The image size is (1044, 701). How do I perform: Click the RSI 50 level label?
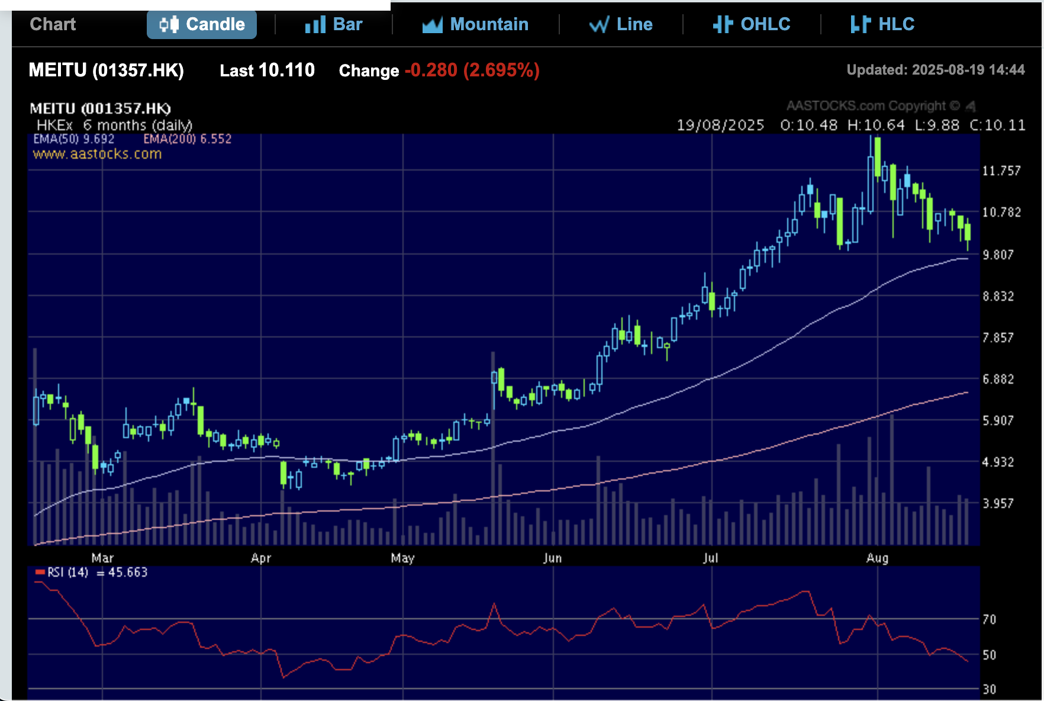click(x=990, y=655)
